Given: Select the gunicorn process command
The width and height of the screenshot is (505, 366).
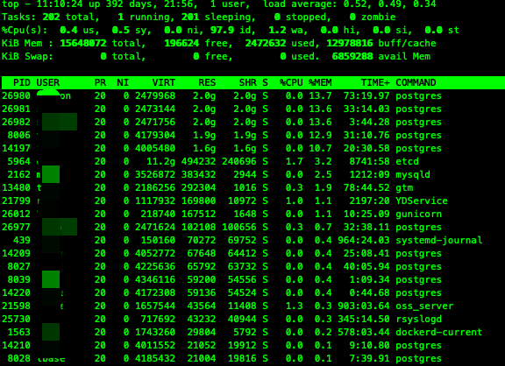Looking at the screenshot, I should (419, 215).
